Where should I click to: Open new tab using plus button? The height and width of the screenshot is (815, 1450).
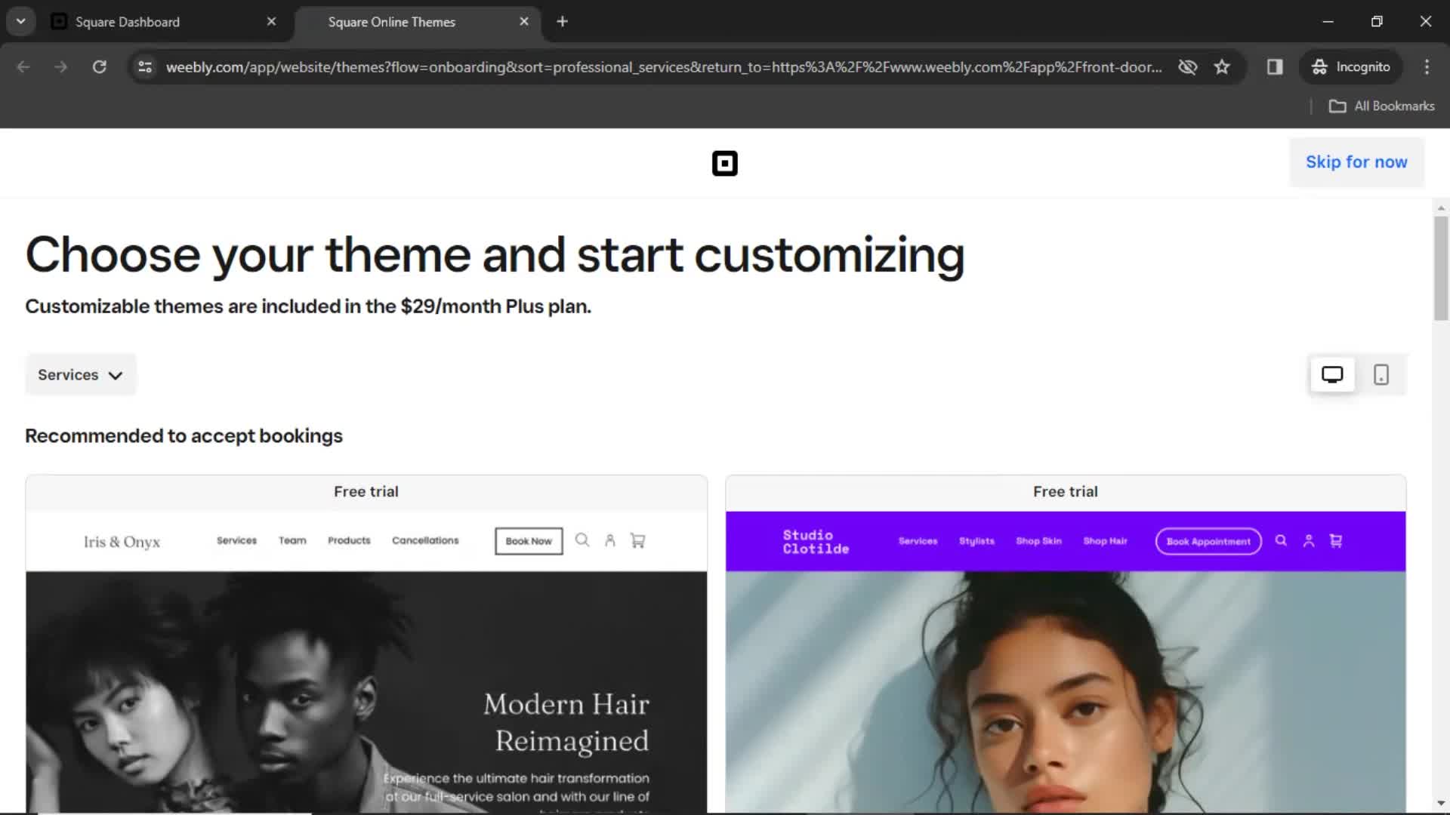tap(562, 21)
